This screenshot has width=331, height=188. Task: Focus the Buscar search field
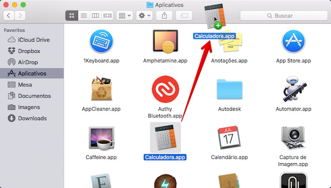click(284, 15)
